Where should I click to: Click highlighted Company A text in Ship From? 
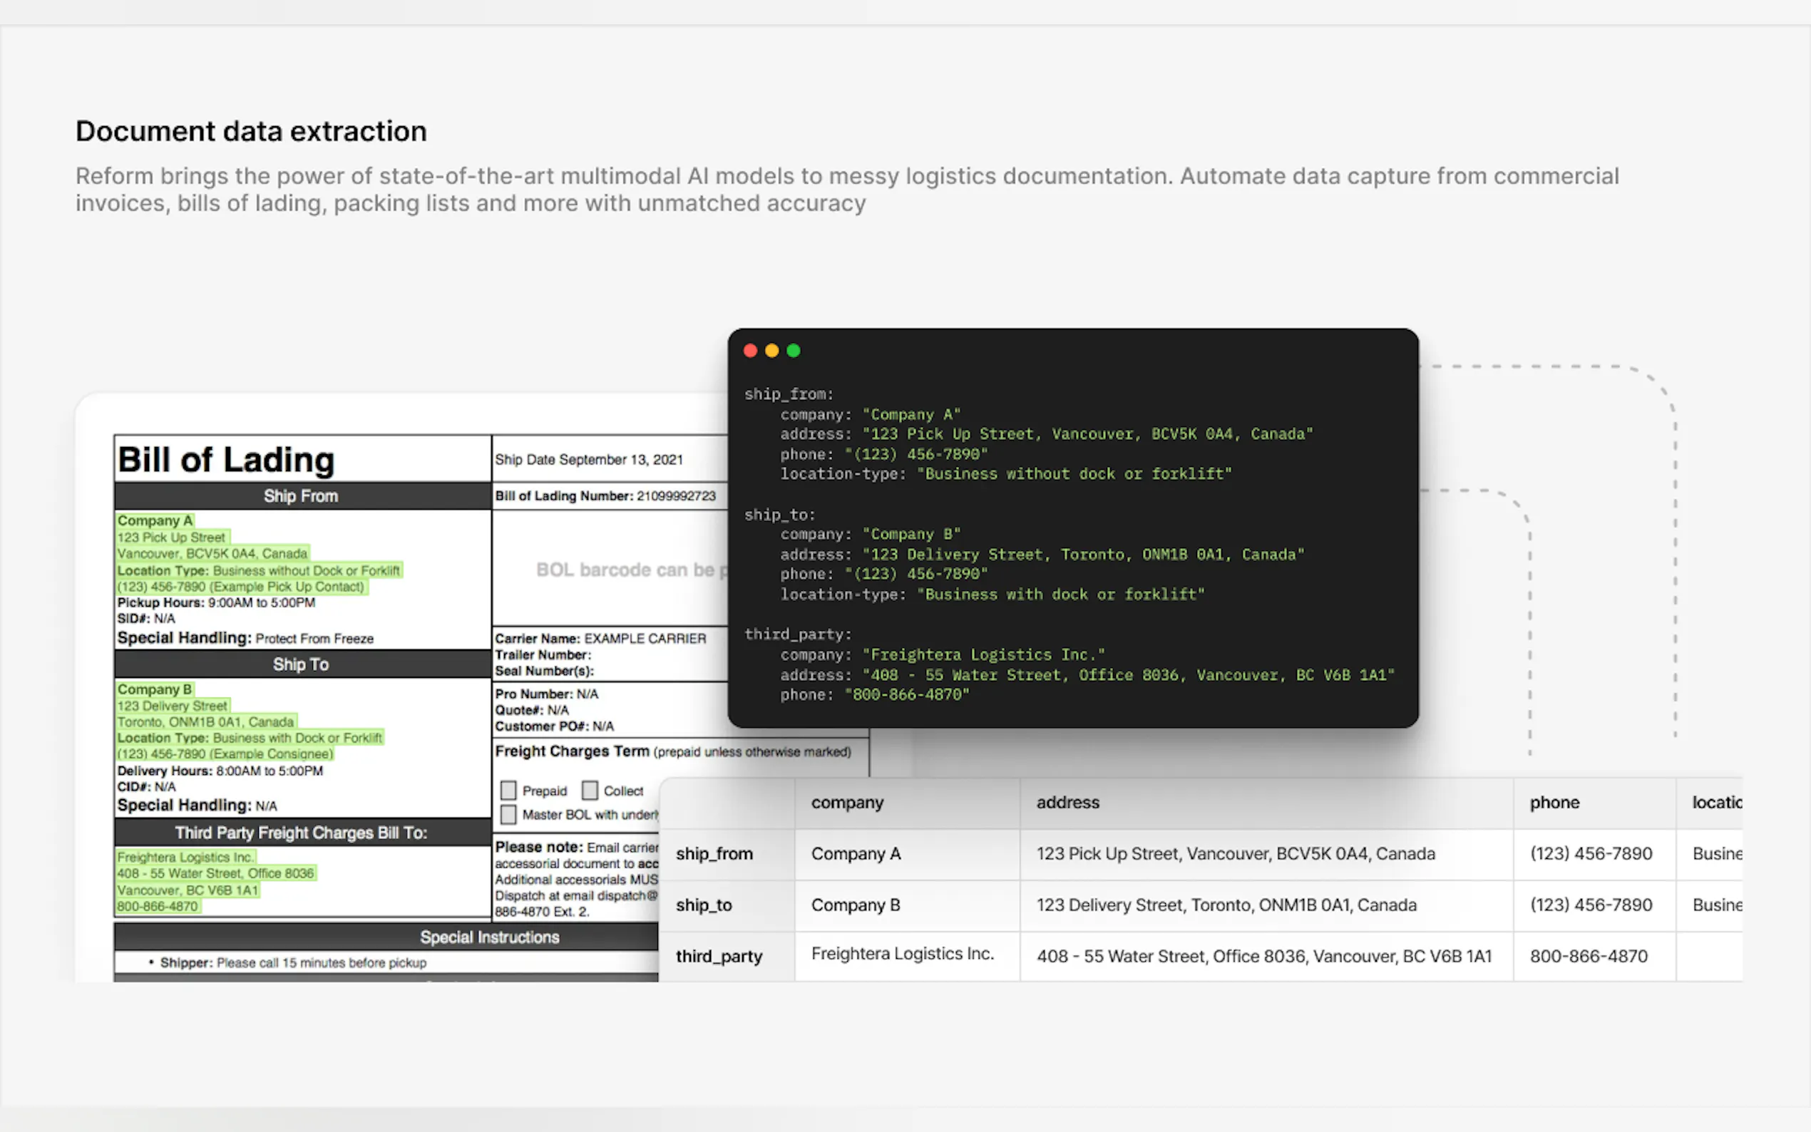pyautogui.click(x=155, y=520)
